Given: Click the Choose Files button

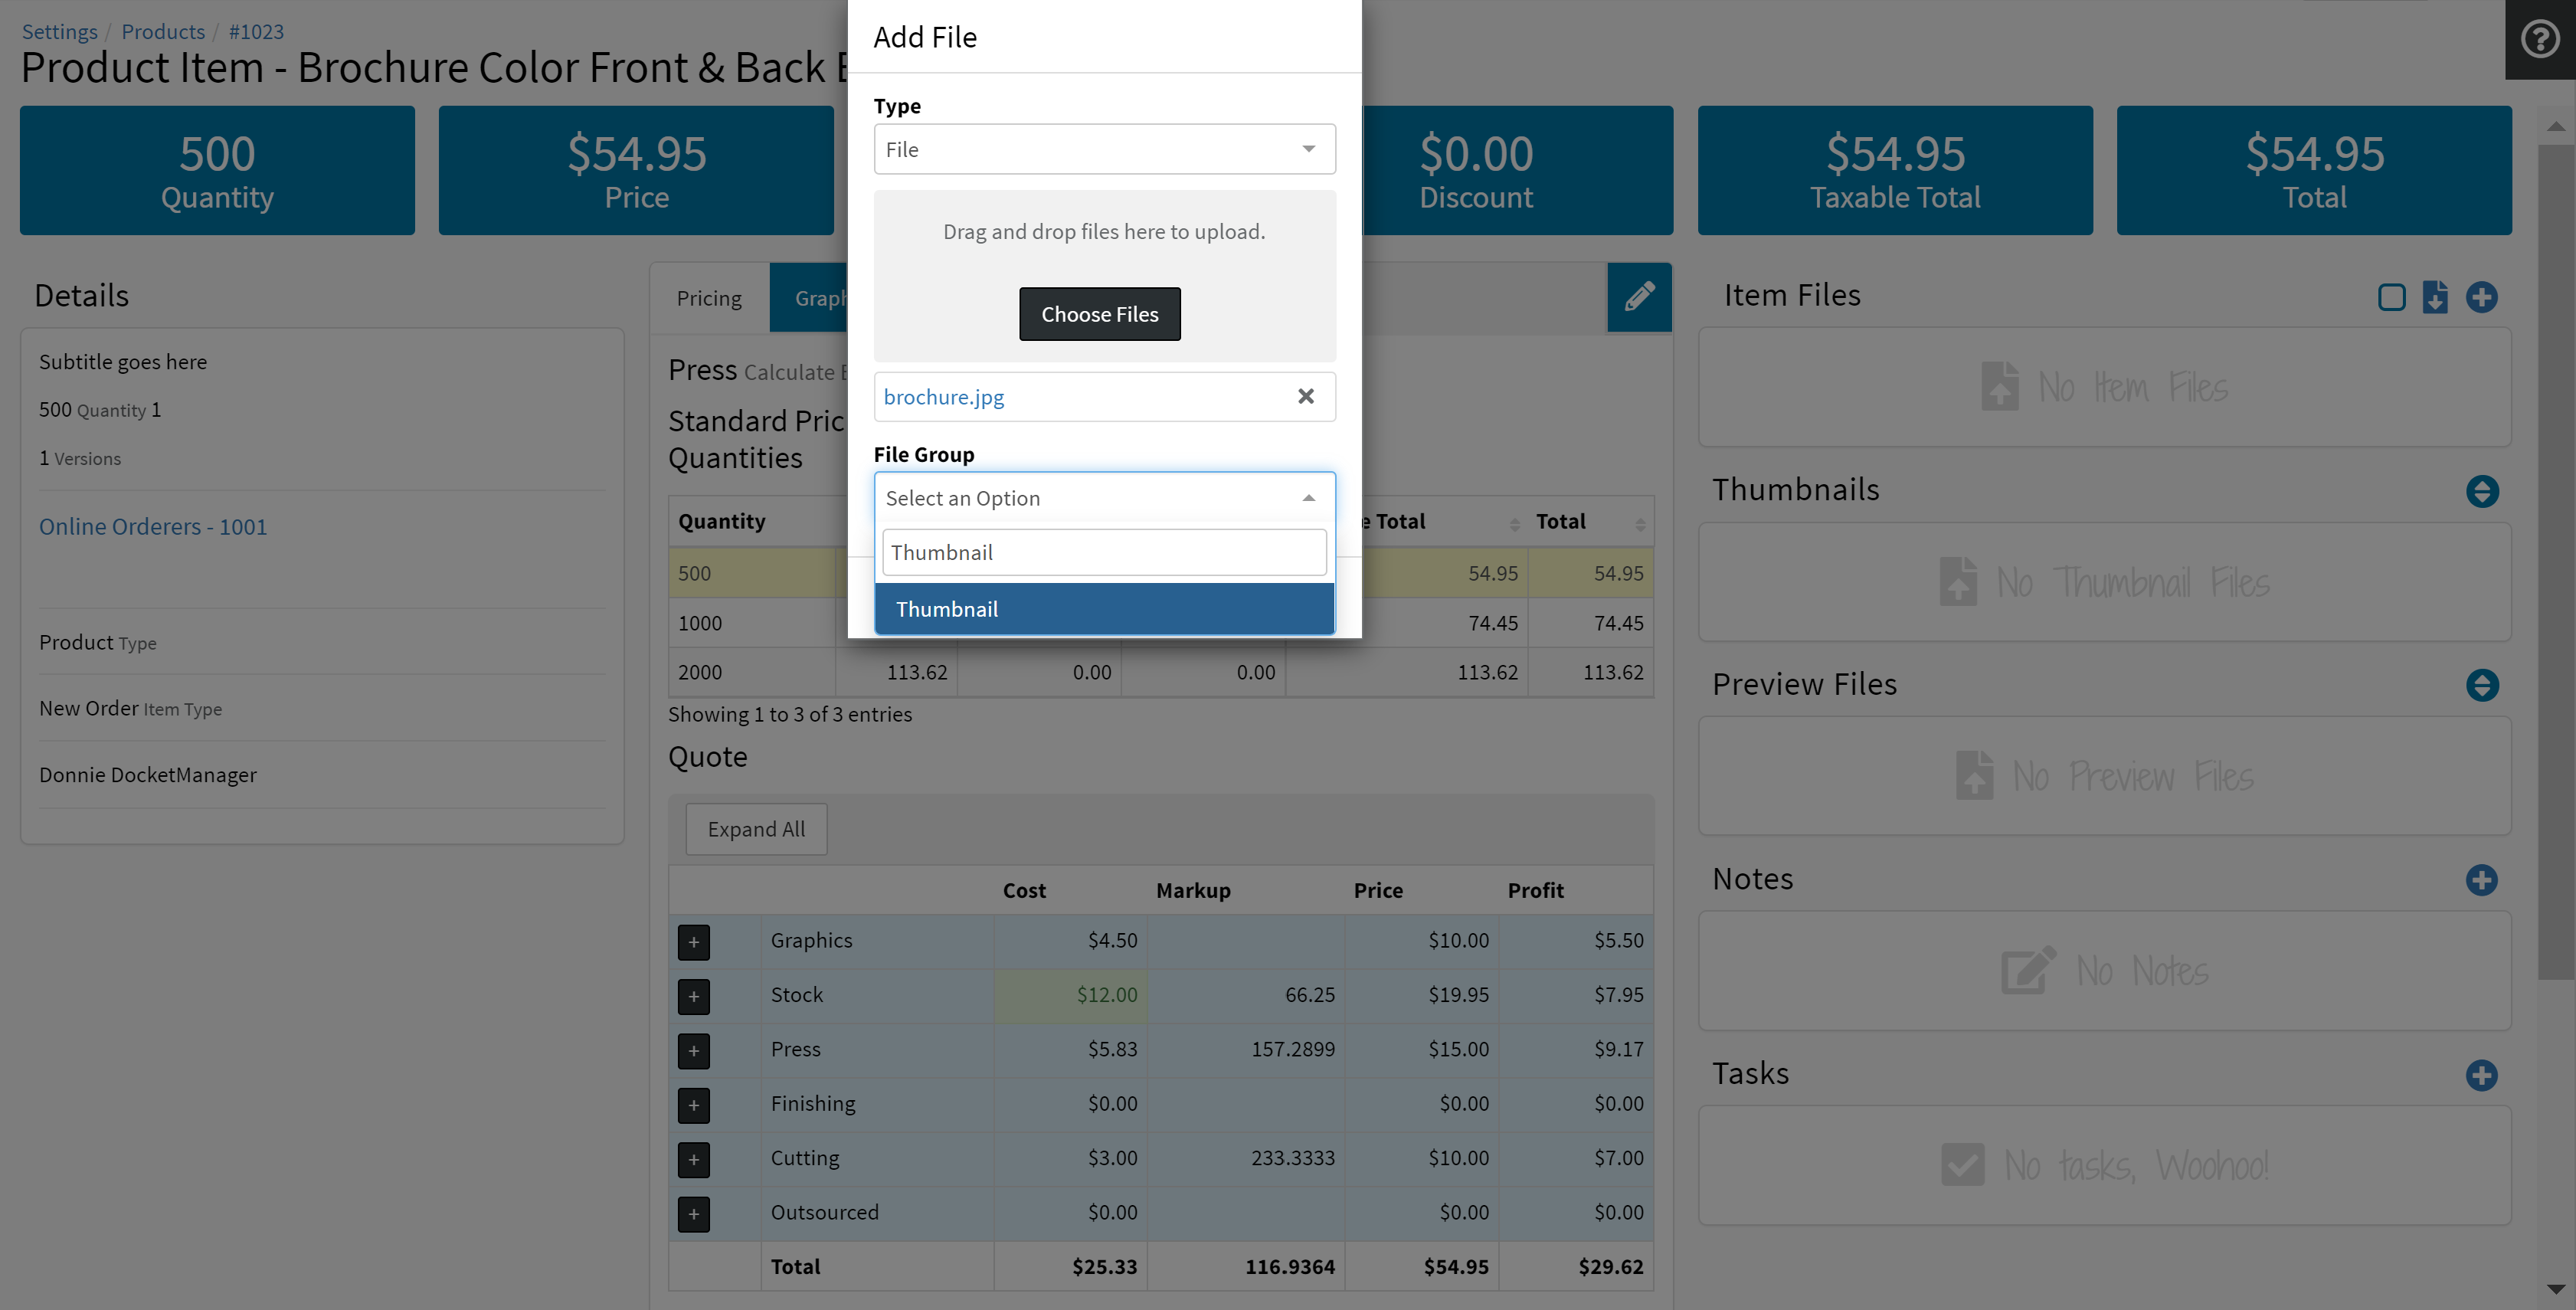Looking at the screenshot, I should tap(1099, 314).
